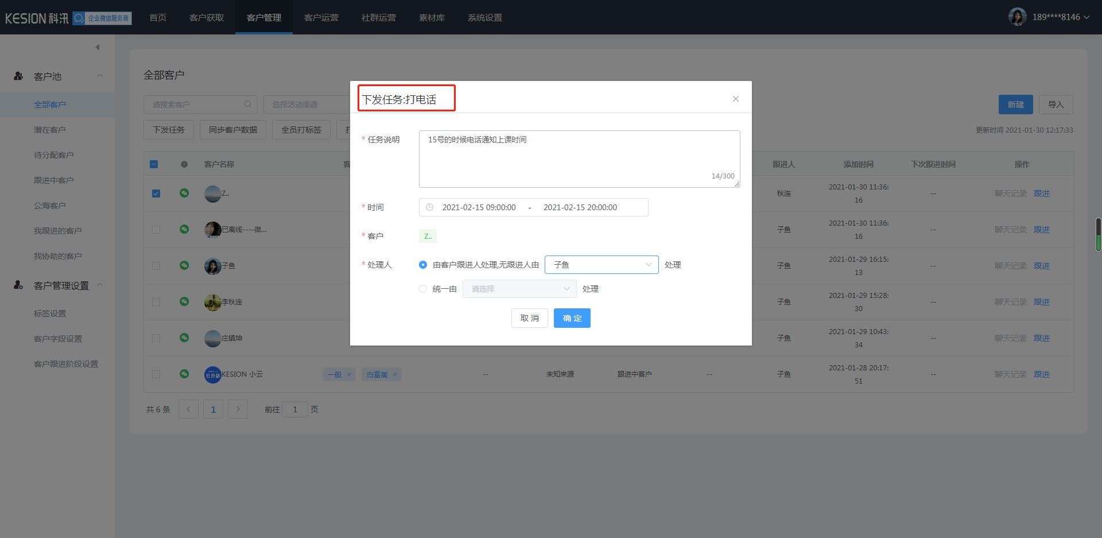The width and height of the screenshot is (1102, 538).
Task: Click the search magnifier icon
Action: (247, 104)
